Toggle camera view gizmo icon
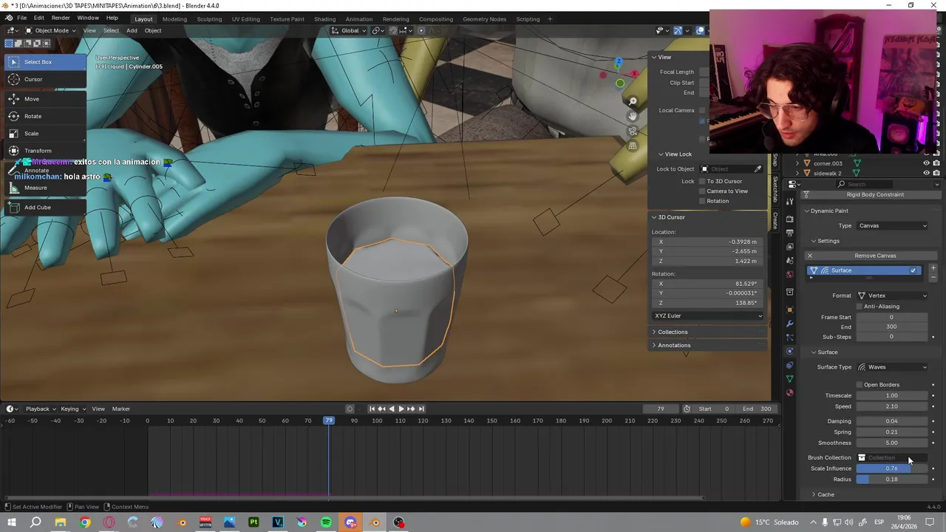Screen dimensions: 946x532 click(x=633, y=131)
